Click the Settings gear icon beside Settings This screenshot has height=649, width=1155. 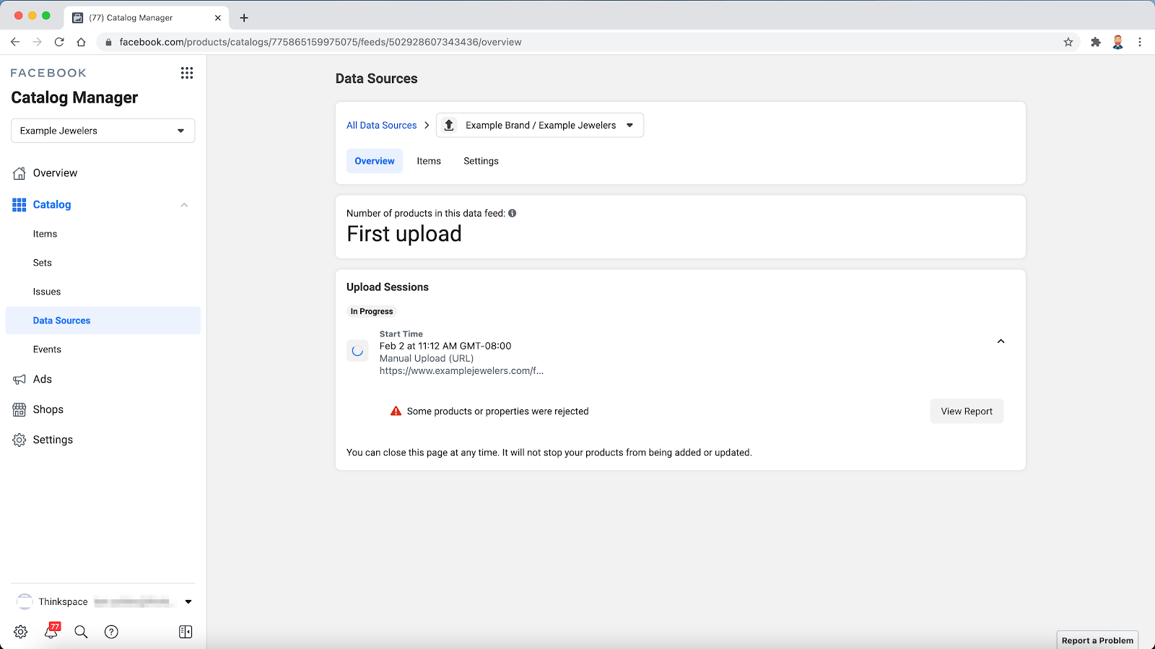19,440
